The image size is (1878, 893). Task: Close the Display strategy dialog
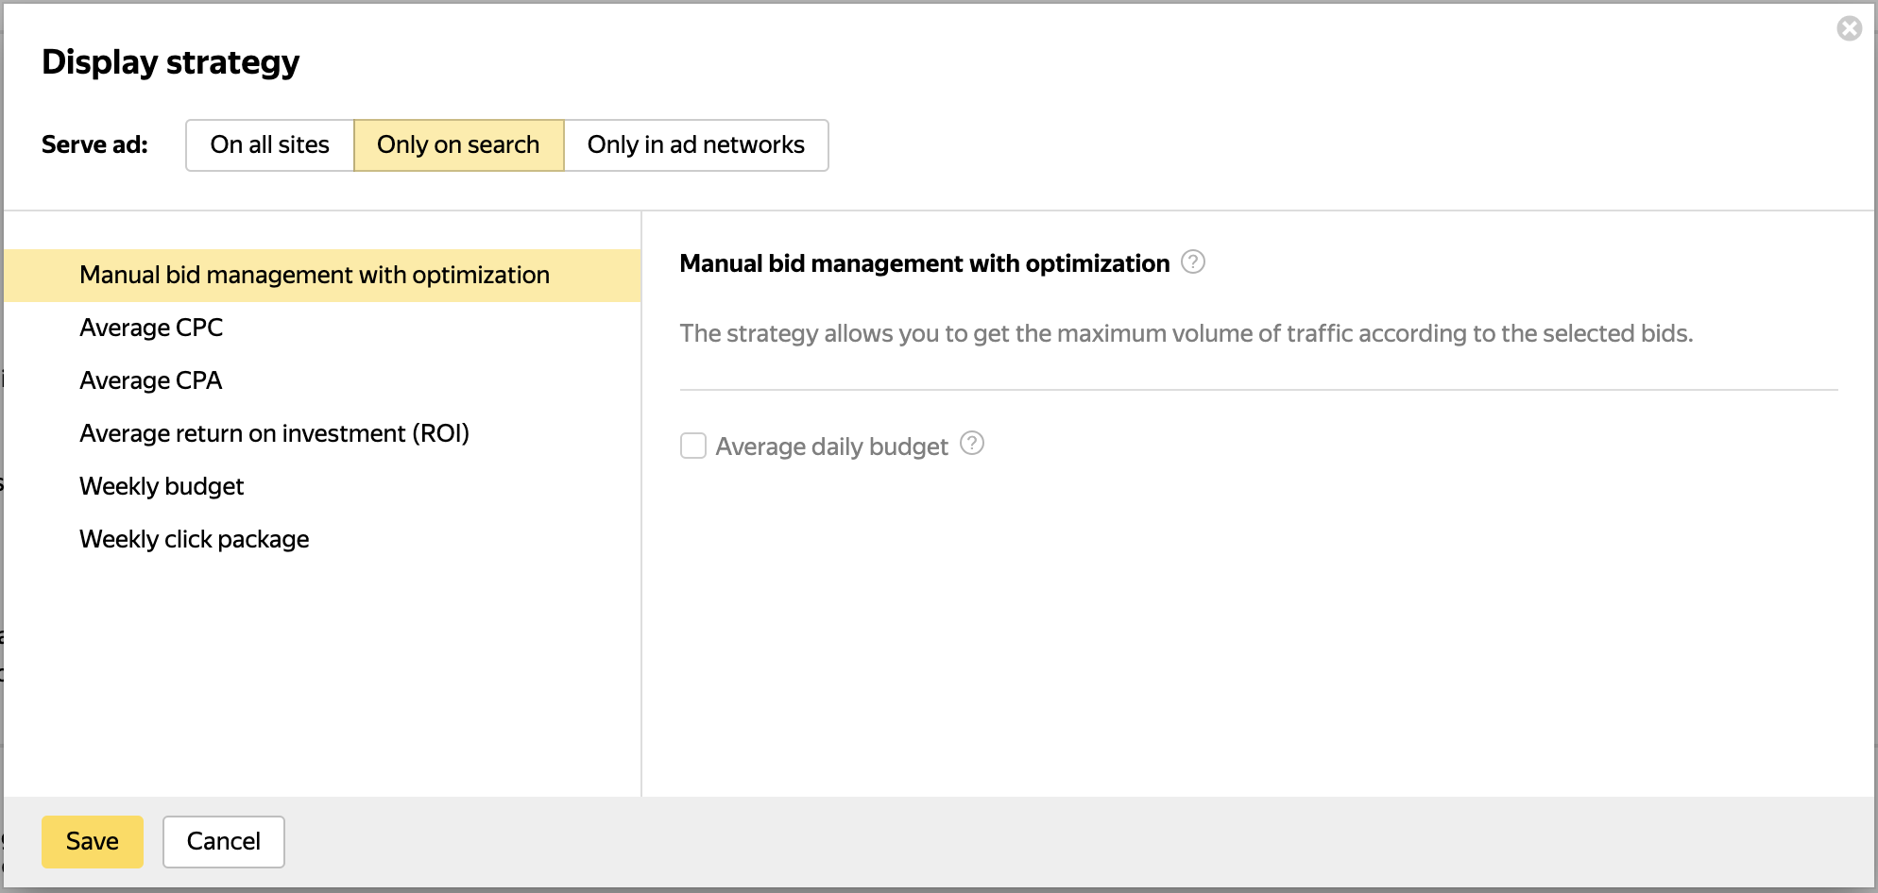(x=1849, y=29)
